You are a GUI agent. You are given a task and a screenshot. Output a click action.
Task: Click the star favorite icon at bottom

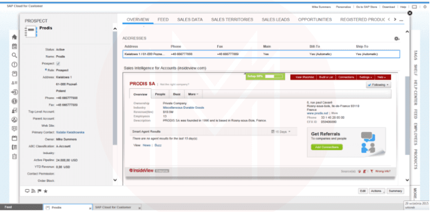(46, 190)
